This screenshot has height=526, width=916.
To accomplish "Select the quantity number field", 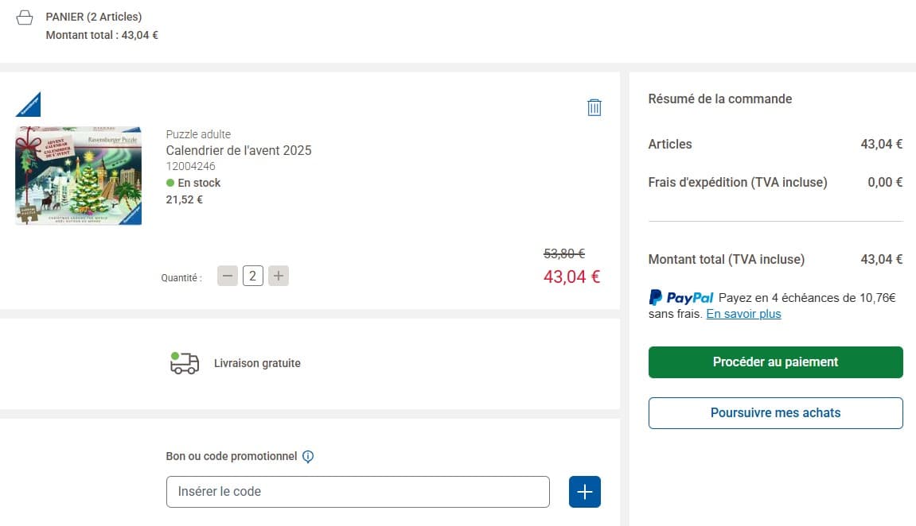I will [x=252, y=275].
